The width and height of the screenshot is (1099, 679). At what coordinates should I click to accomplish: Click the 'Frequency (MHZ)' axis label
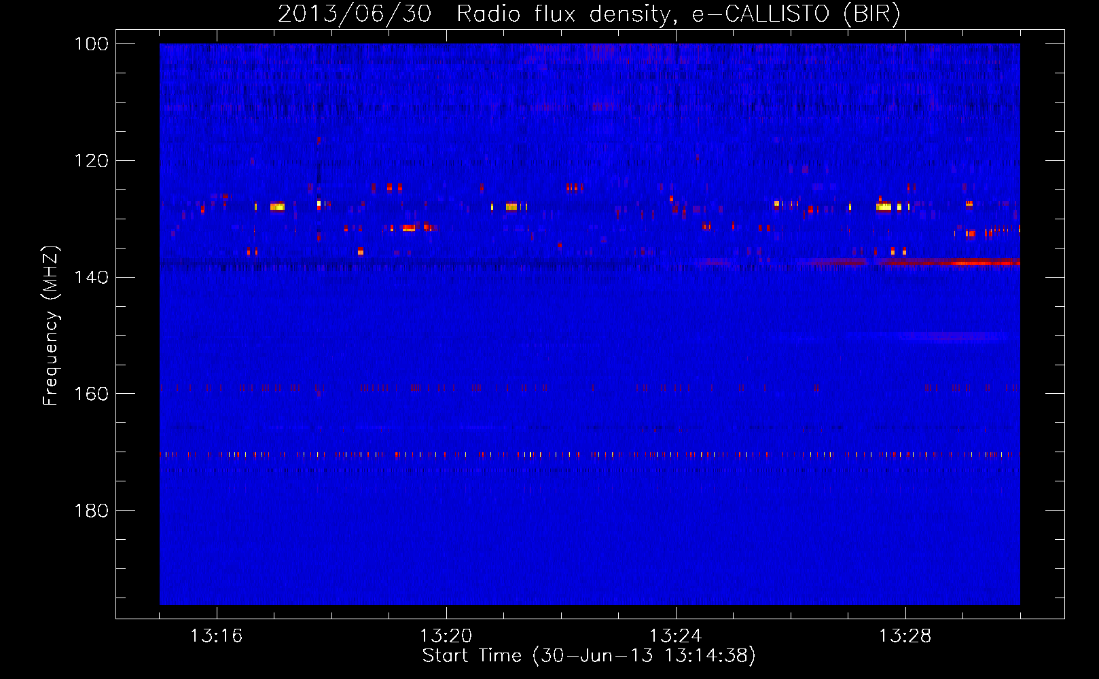tap(51, 326)
